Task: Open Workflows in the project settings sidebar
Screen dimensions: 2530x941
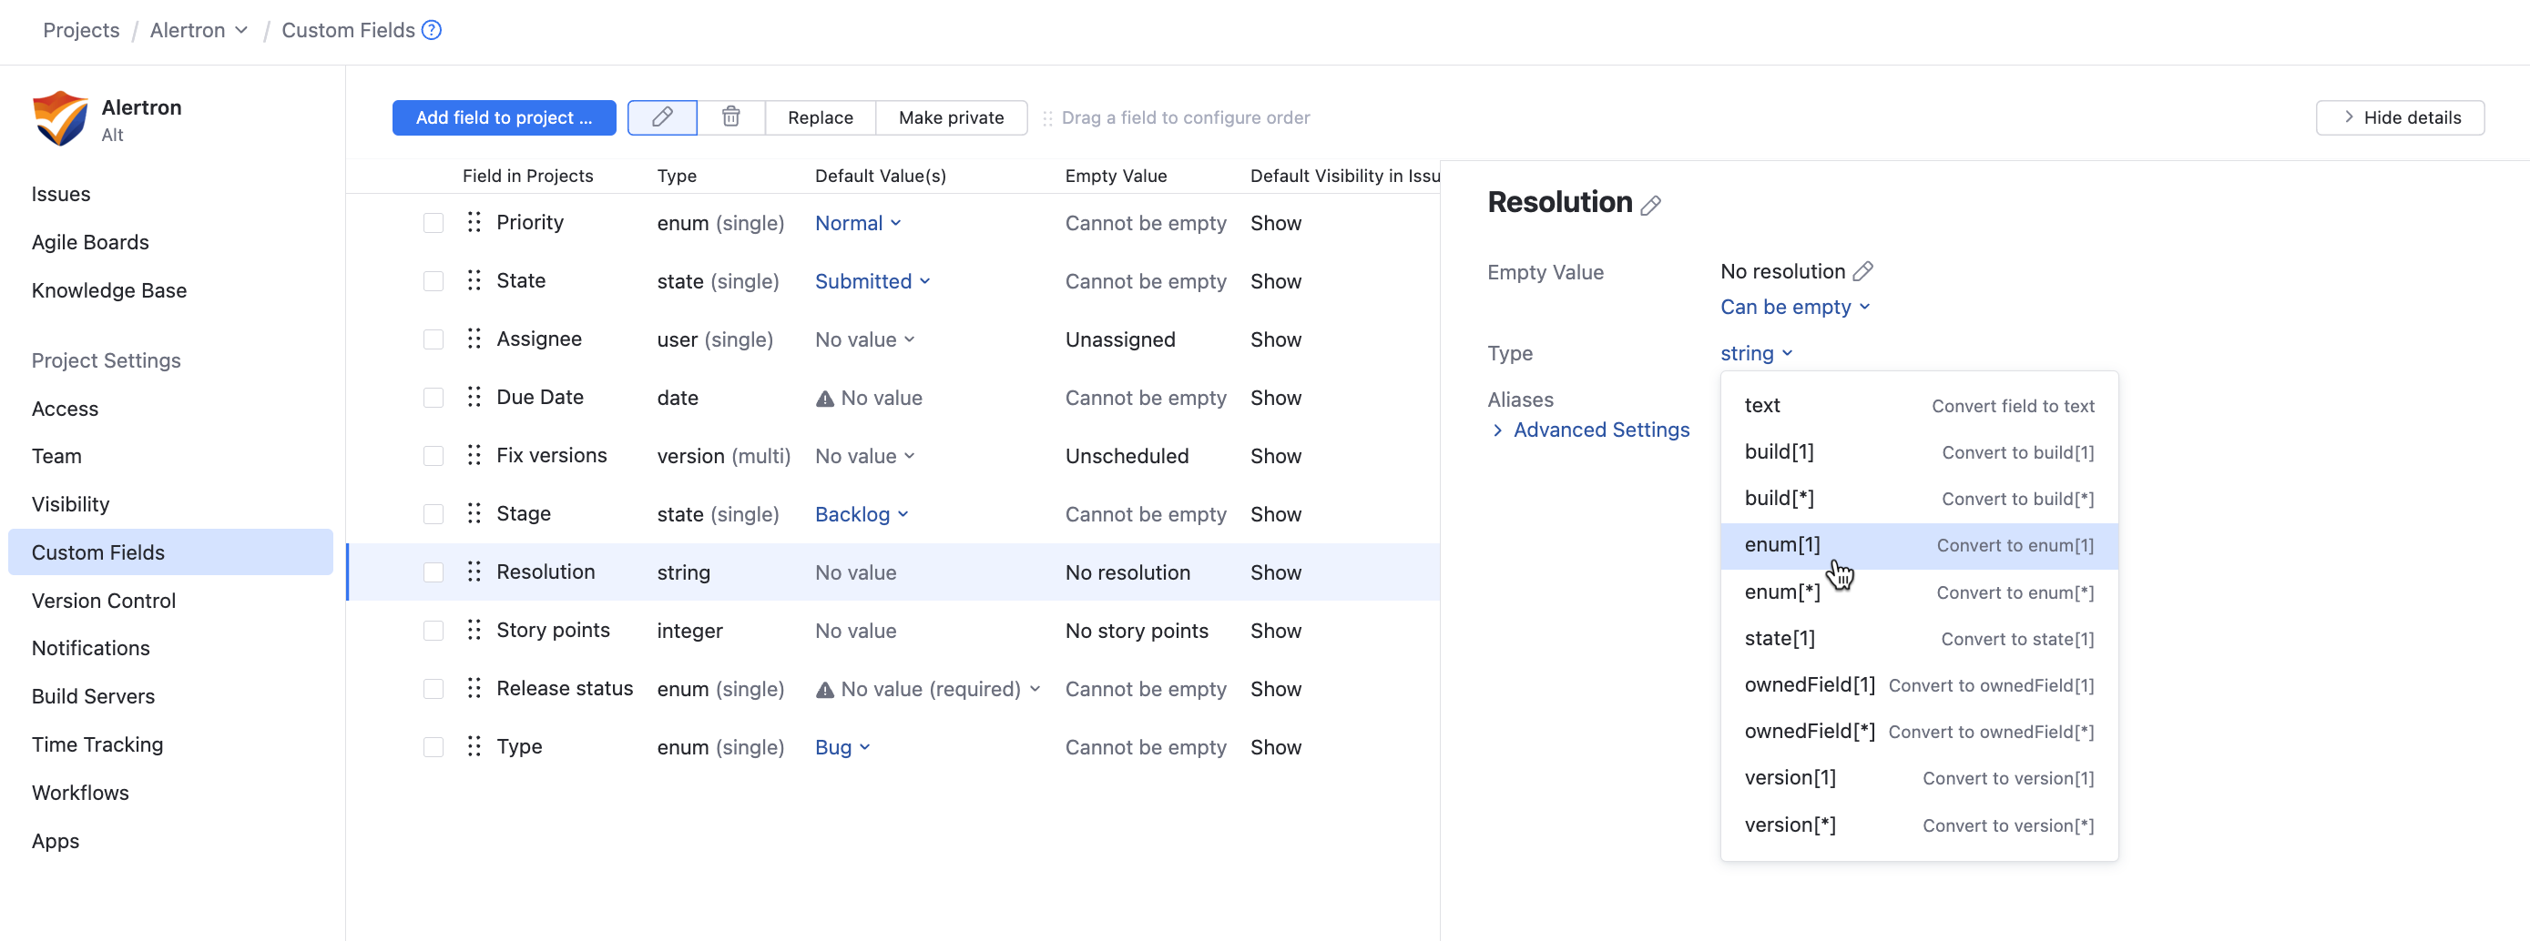Action: (80, 792)
